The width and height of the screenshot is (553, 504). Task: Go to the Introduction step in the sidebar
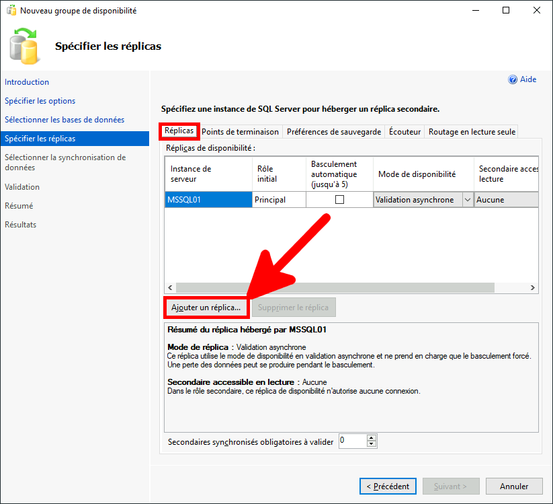click(27, 81)
